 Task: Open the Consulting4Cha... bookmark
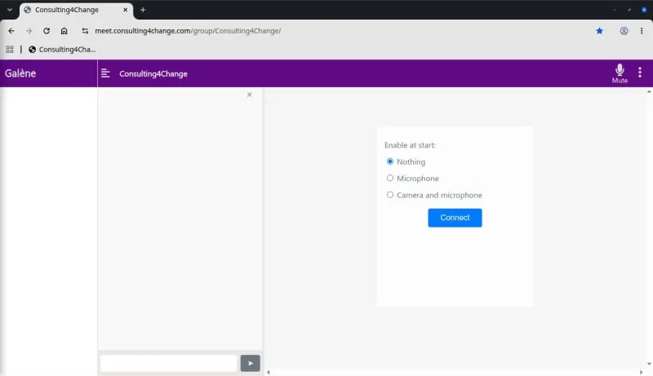tap(62, 50)
